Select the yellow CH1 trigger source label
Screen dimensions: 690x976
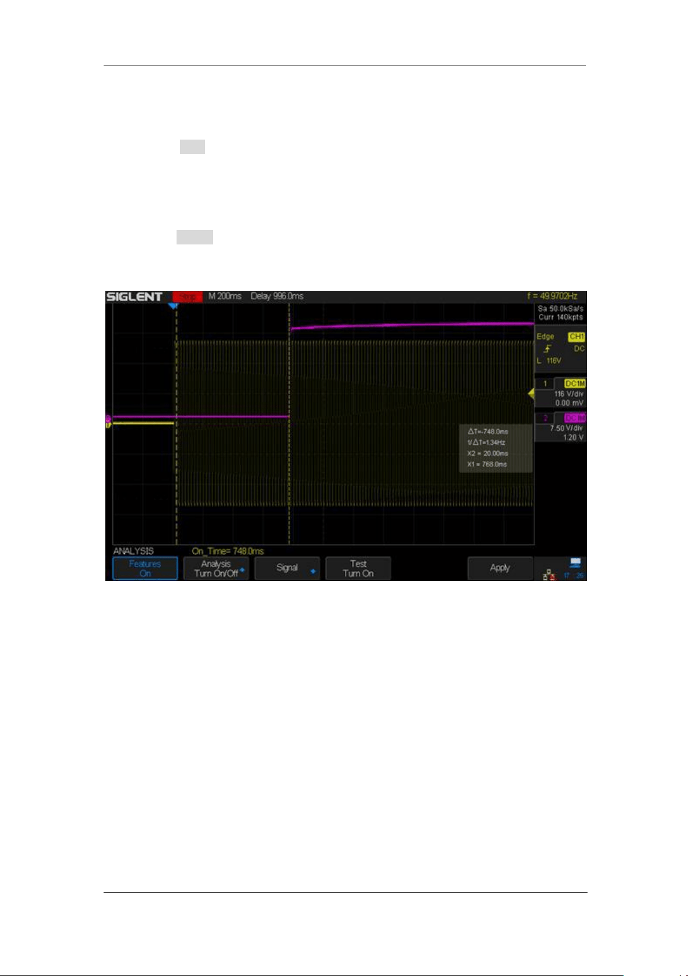(x=577, y=337)
